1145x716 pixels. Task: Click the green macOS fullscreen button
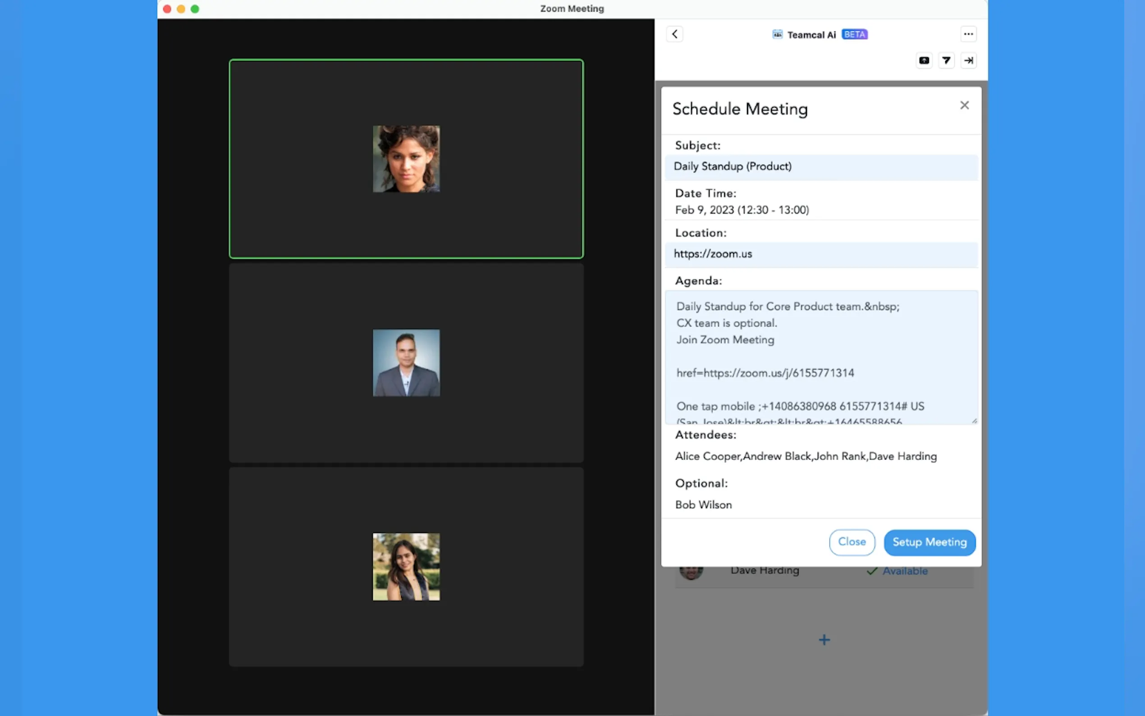(x=195, y=9)
